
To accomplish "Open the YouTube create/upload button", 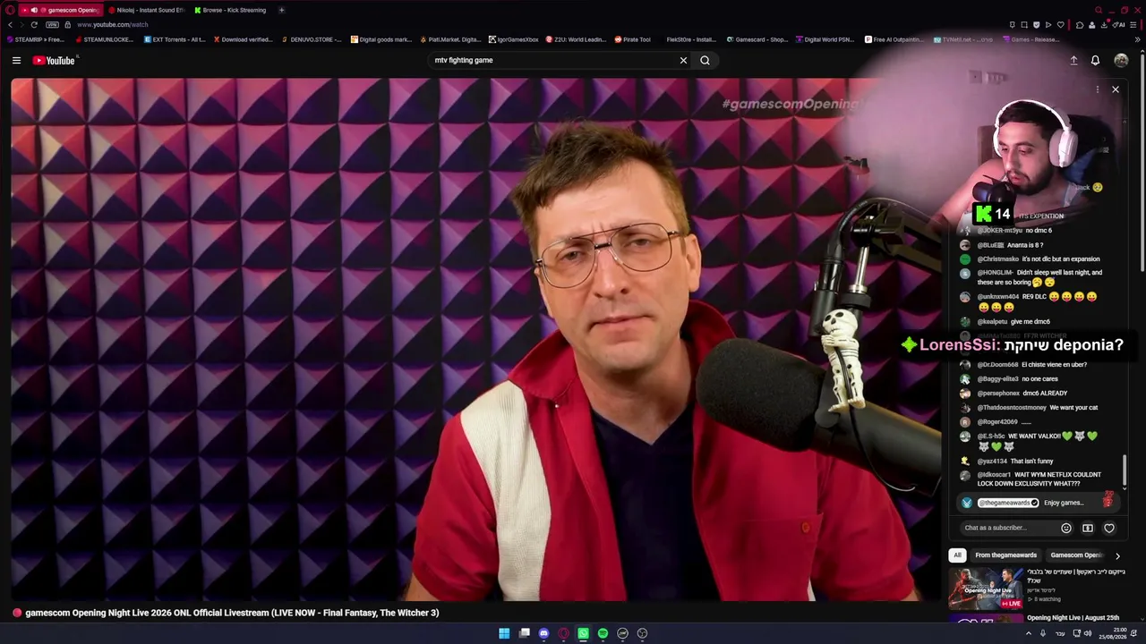I will click(1073, 60).
